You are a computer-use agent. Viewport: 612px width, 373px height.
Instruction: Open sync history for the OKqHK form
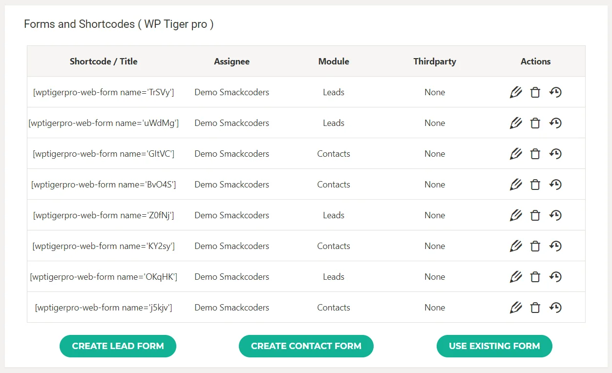tap(555, 276)
